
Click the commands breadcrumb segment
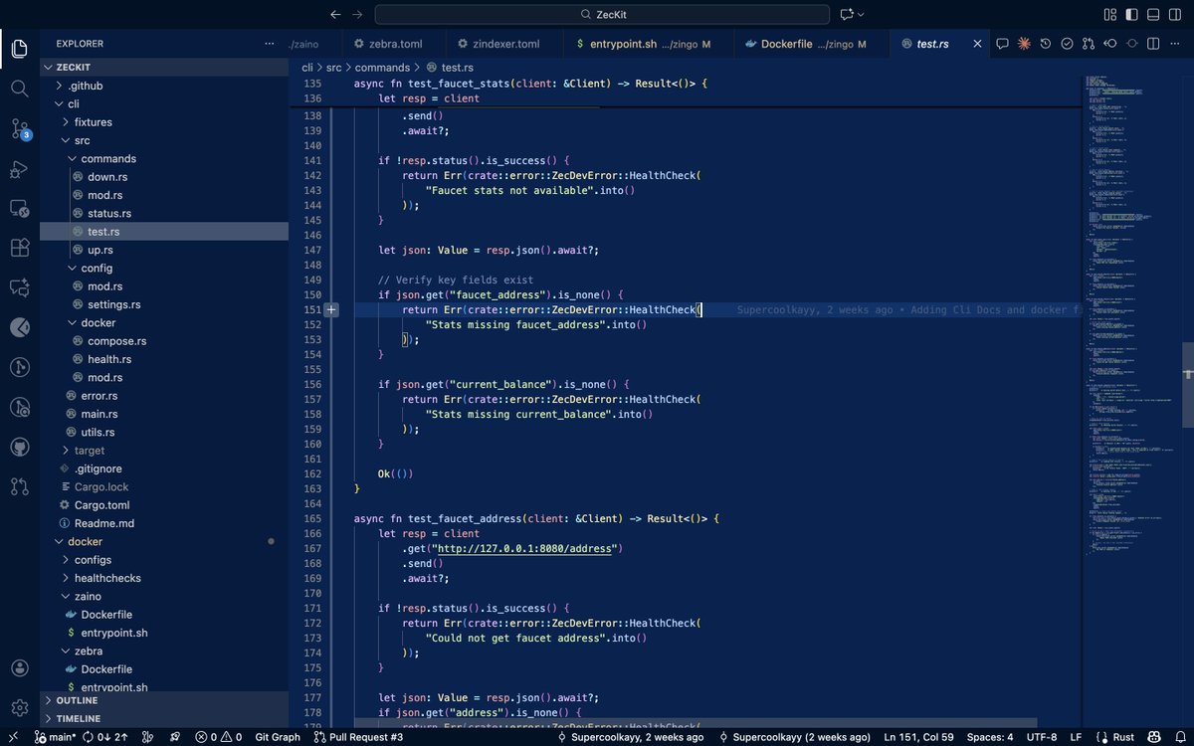(x=382, y=68)
